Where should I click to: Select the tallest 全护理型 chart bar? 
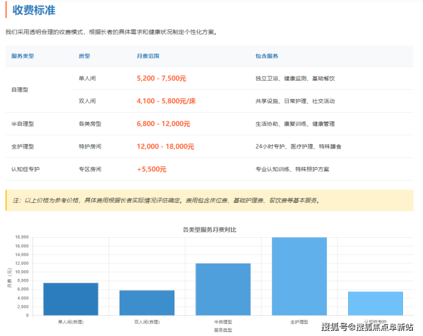click(x=299, y=277)
